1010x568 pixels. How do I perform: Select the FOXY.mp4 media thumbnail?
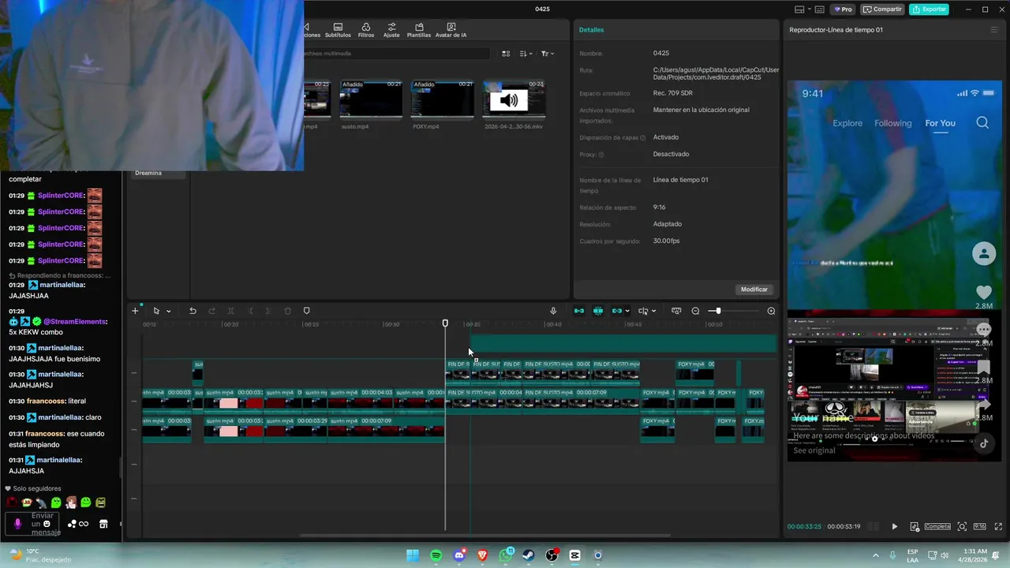point(442,99)
